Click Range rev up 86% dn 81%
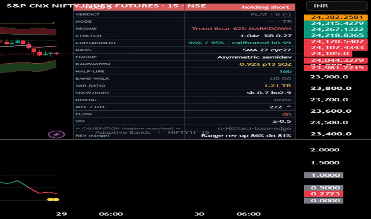 246,136
